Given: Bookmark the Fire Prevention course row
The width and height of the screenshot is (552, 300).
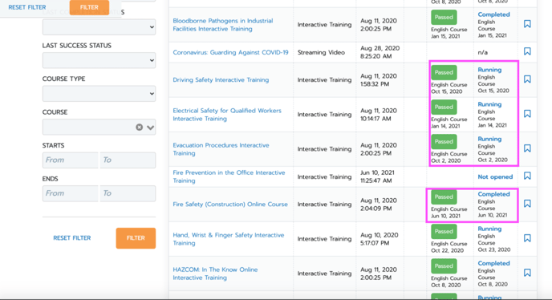Looking at the screenshot, I should 527,176.
